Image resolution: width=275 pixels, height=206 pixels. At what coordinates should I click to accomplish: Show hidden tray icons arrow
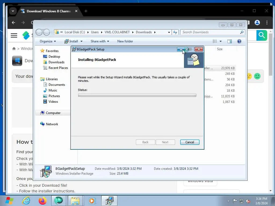click(228, 201)
